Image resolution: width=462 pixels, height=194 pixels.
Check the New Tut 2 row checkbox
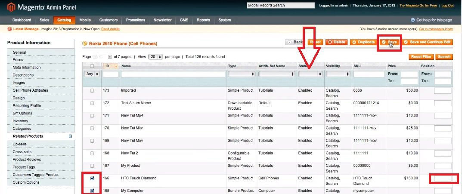tap(92, 154)
